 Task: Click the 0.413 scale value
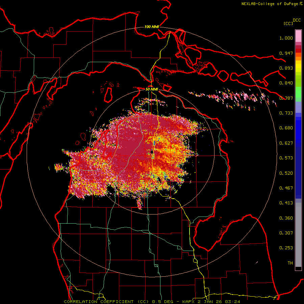click(x=286, y=203)
